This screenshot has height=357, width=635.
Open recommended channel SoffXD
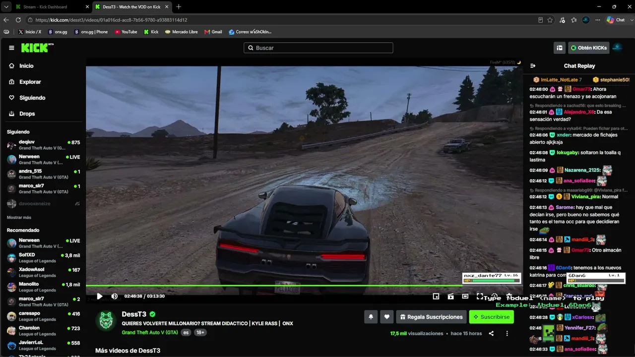[x=43, y=258]
